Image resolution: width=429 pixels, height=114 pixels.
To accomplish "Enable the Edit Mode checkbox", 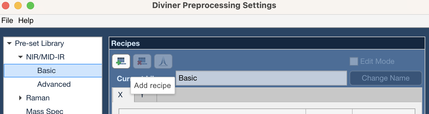I will click(x=354, y=61).
